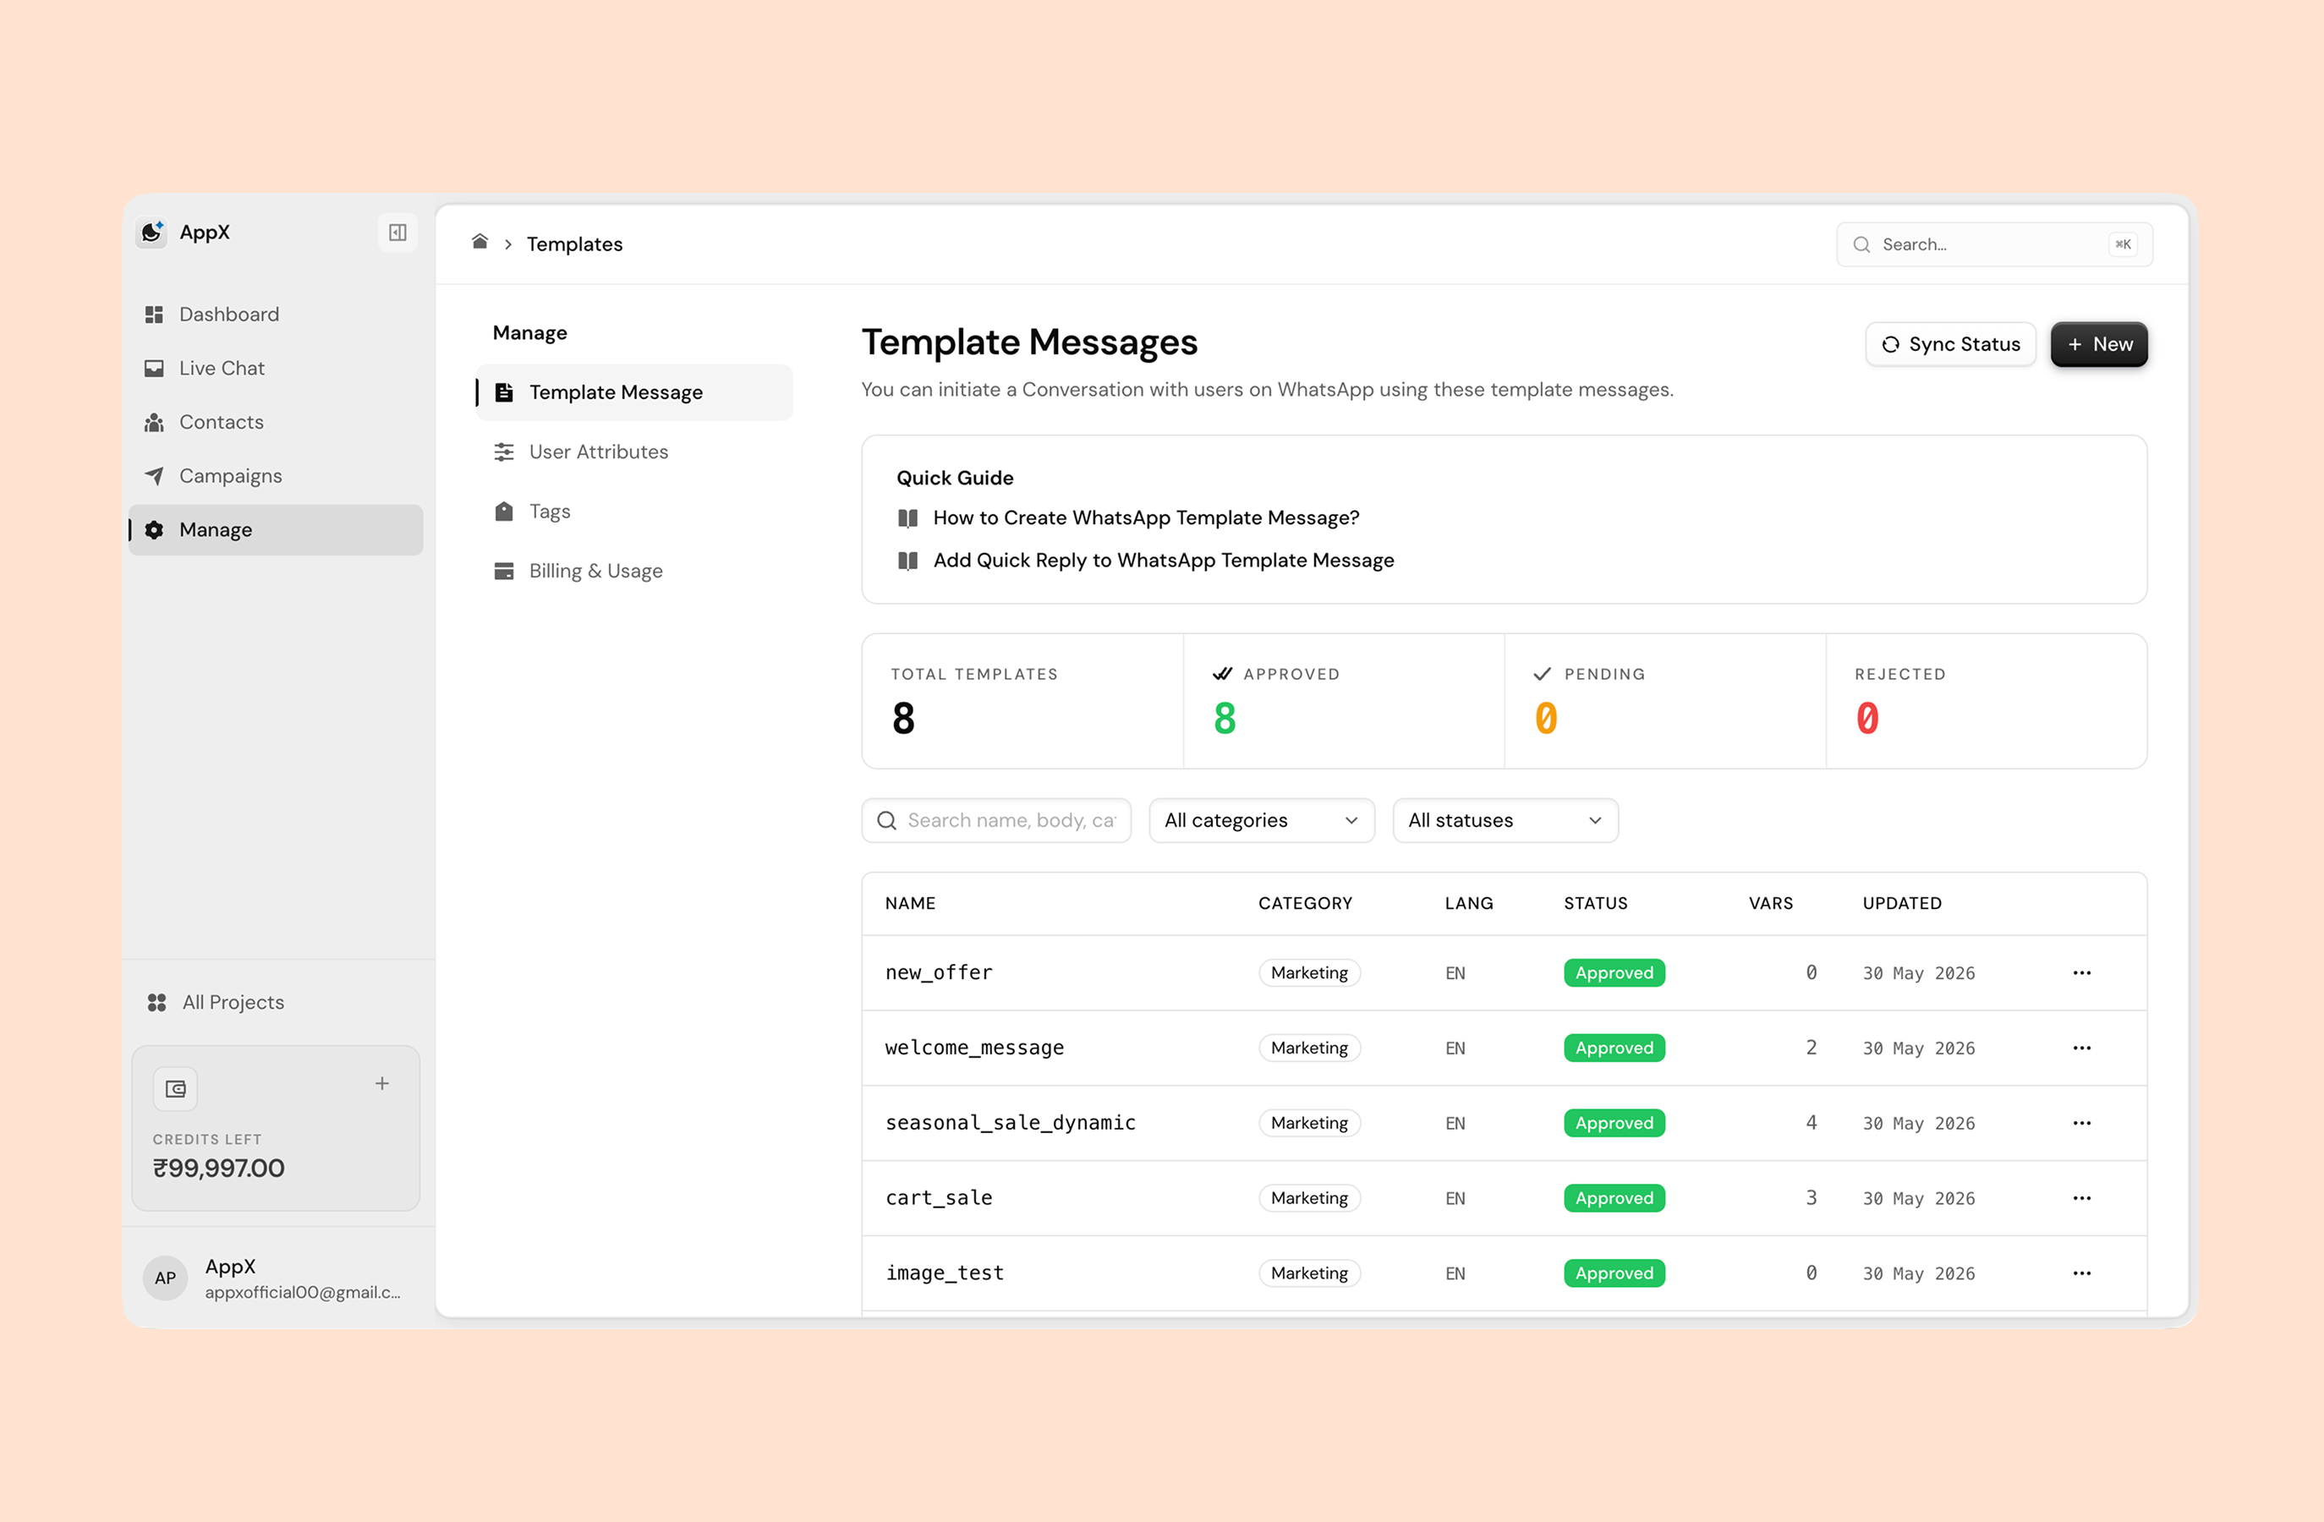Click the User Attributes sliders icon
2324x1522 pixels.
pyautogui.click(x=504, y=452)
